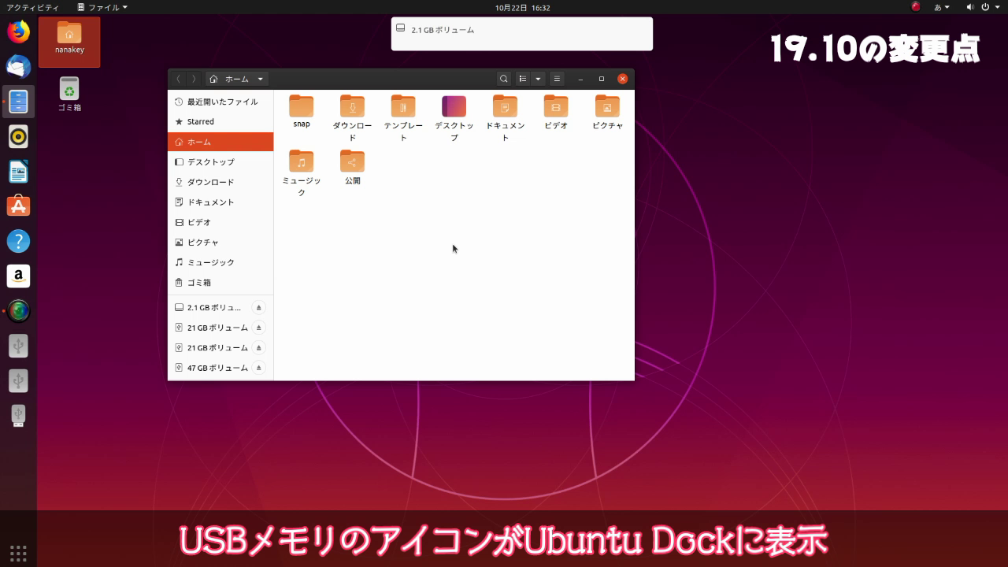Open the テンプレート folder
This screenshot has height=567, width=1008.
(x=403, y=118)
